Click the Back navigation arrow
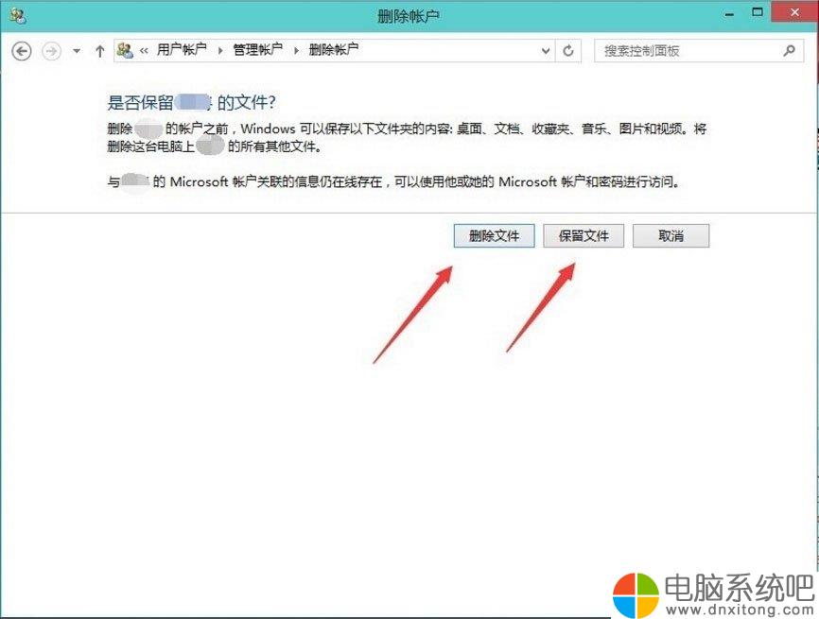The width and height of the screenshot is (819, 619). point(22,51)
